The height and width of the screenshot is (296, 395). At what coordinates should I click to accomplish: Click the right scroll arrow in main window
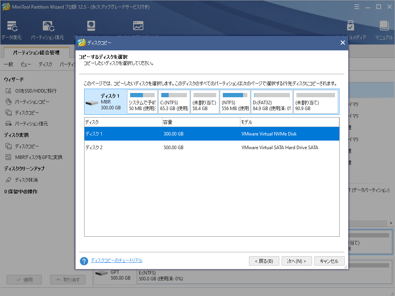click(391, 223)
